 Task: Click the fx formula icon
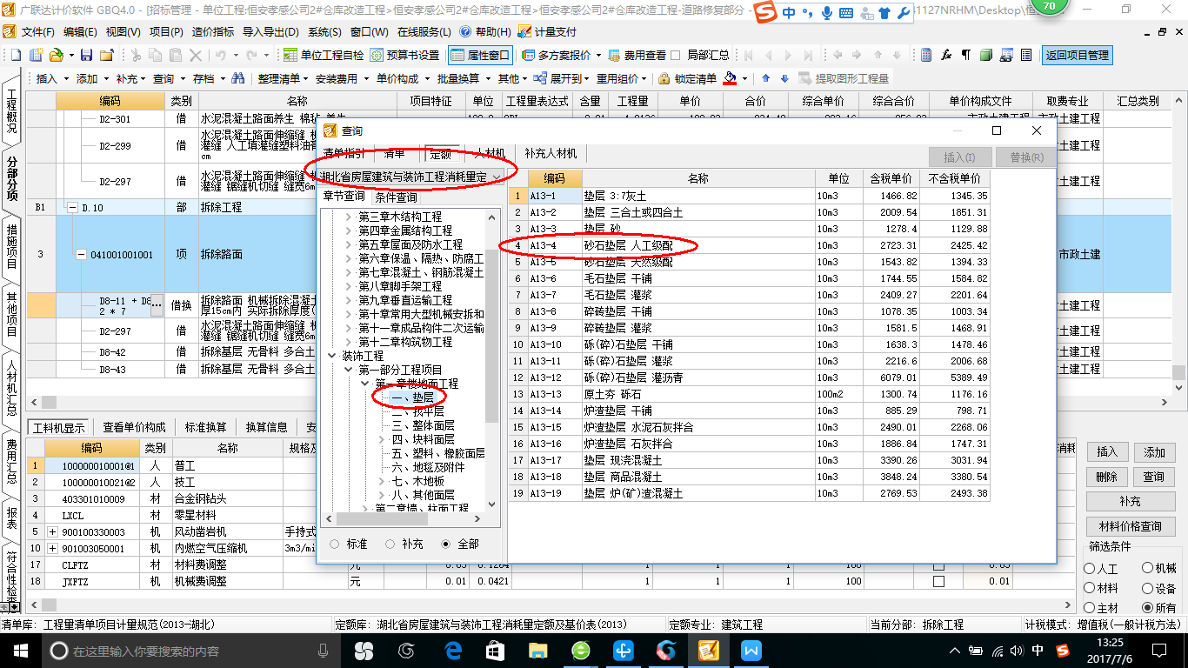click(946, 55)
